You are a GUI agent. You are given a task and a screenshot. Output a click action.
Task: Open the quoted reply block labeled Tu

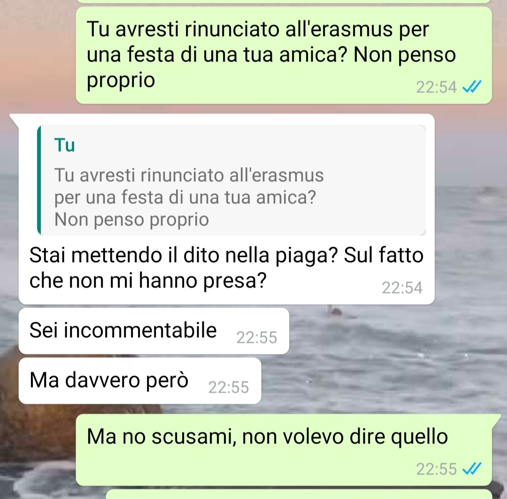point(231,180)
